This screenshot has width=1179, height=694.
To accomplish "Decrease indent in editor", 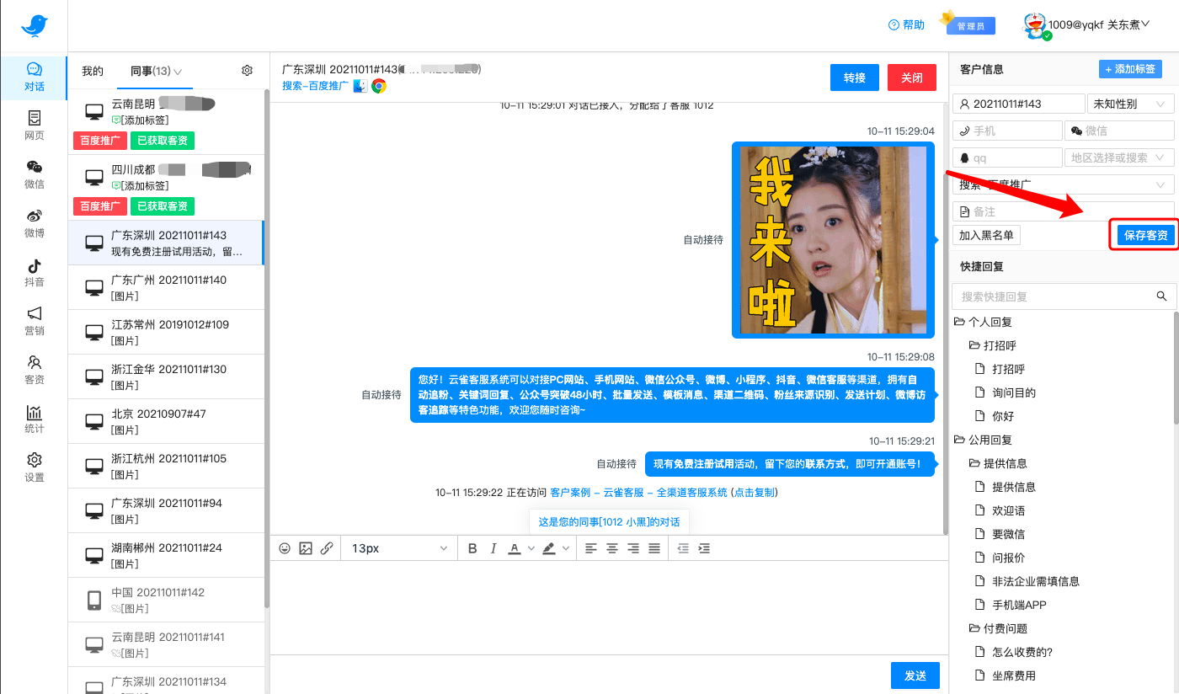I will (683, 548).
